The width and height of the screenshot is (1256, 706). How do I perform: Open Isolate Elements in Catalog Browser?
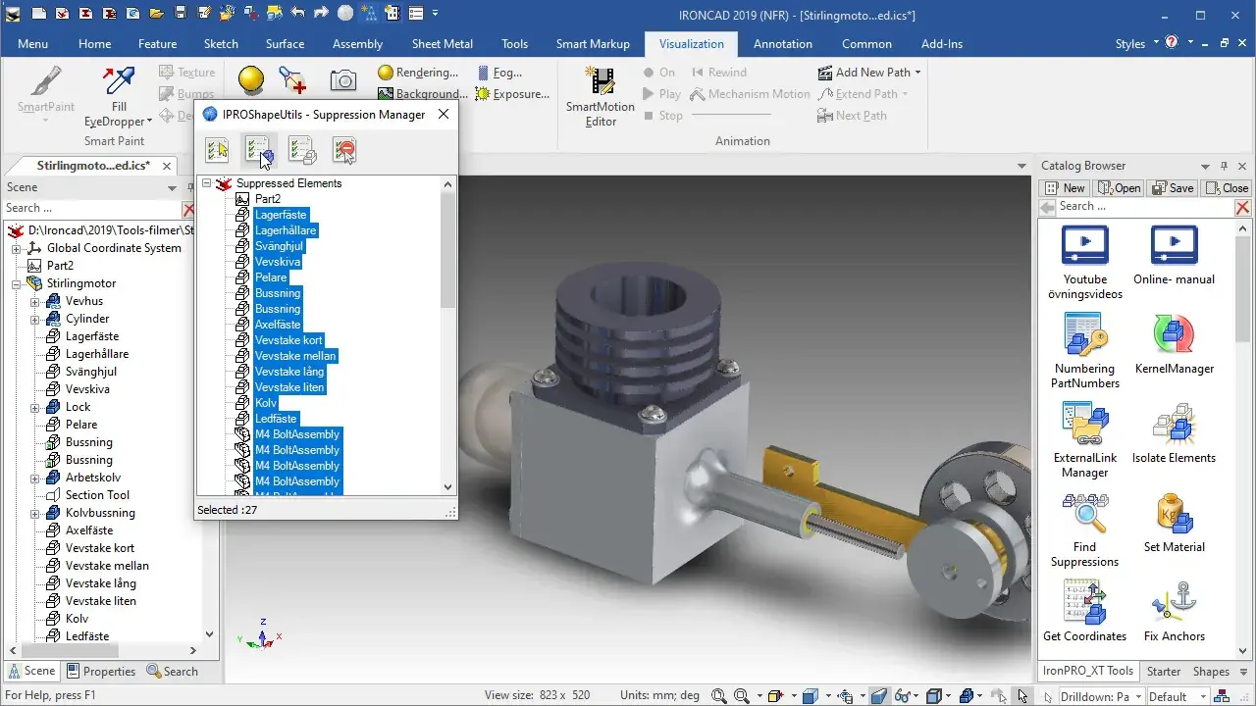(x=1174, y=433)
